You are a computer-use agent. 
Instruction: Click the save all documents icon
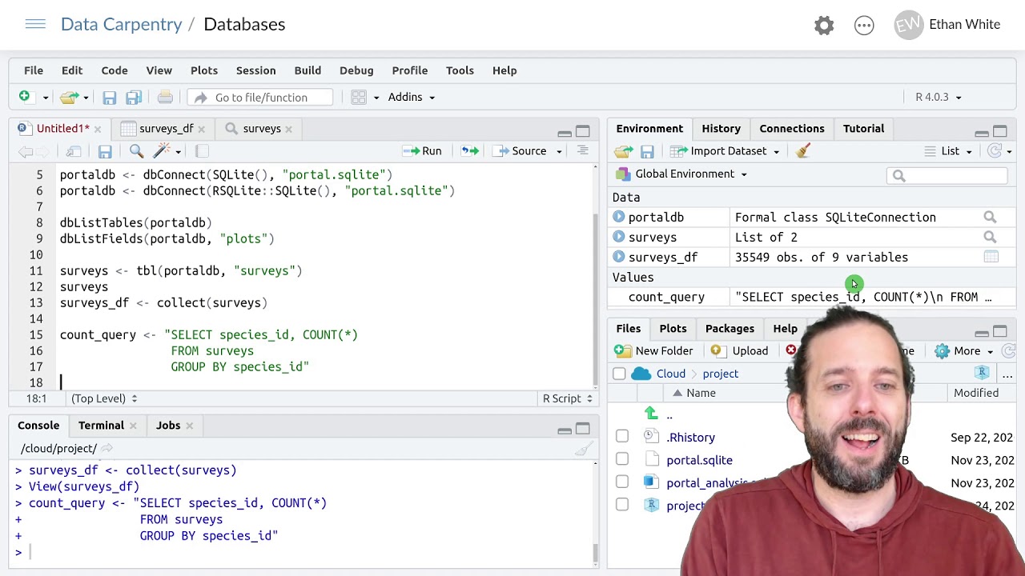click(133, 97)
